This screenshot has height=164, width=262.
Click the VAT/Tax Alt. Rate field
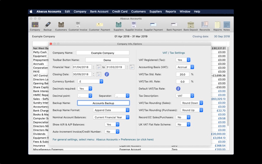(183, 81)
